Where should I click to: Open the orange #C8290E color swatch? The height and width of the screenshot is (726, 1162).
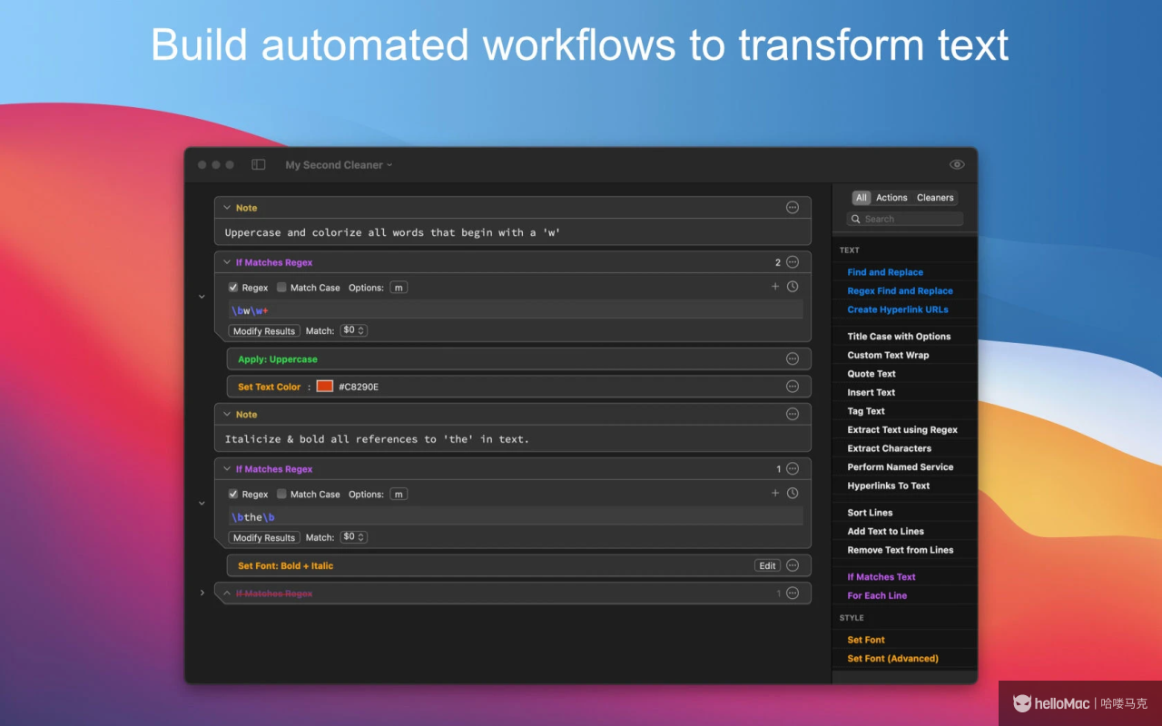point(325,387)
